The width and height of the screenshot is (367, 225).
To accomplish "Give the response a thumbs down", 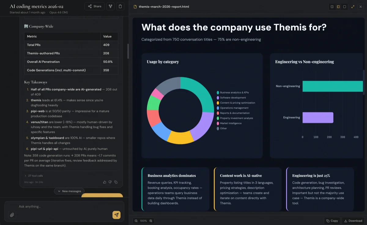I will point(110,182).
